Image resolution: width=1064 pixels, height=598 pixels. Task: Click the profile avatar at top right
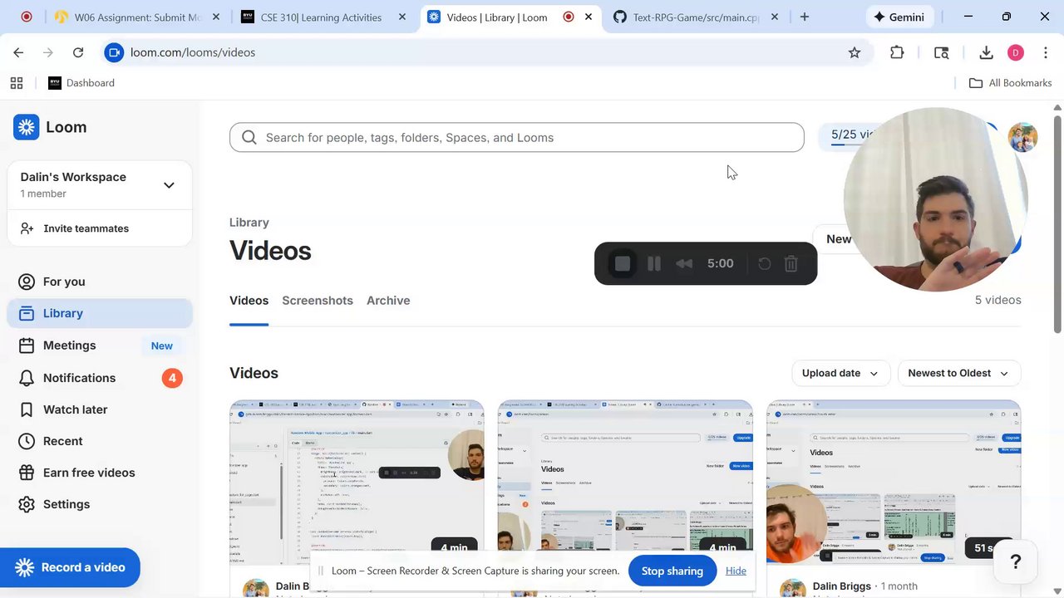click(1023, 138)
